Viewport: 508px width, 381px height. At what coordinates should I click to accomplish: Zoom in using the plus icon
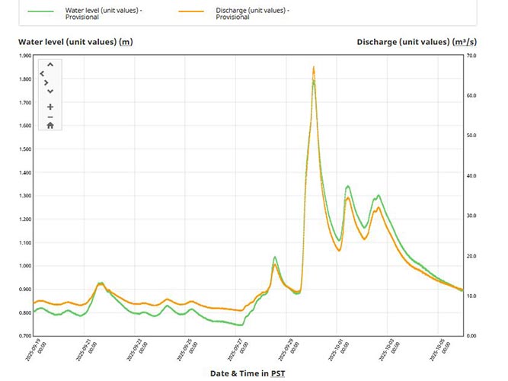(x=50, y=107)
